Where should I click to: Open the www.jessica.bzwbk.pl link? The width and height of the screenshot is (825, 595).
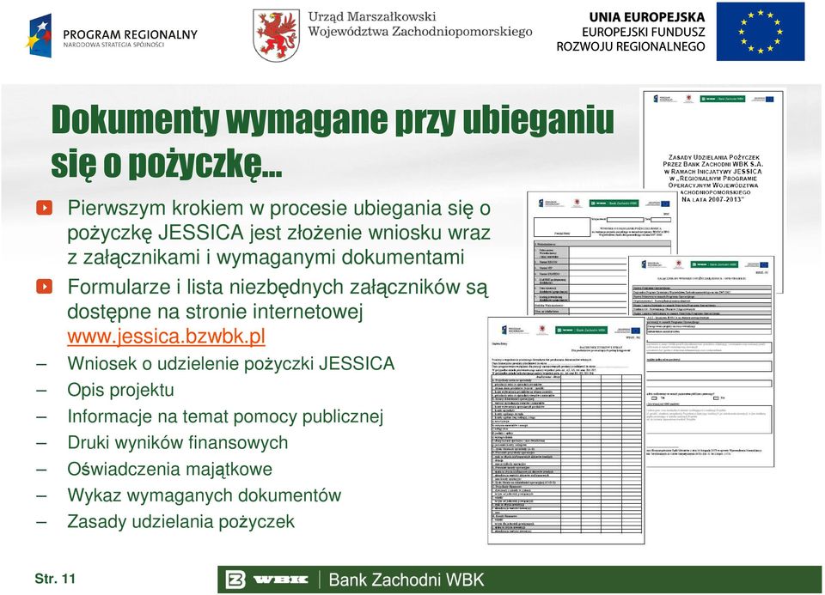pyautogui.click(x=166, y=337)
